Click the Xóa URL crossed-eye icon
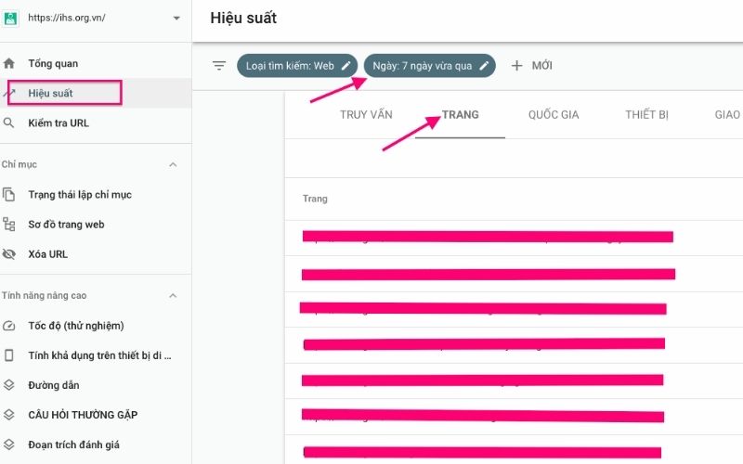The height and width of the screenshot is (464, 743). pos(9,254)
